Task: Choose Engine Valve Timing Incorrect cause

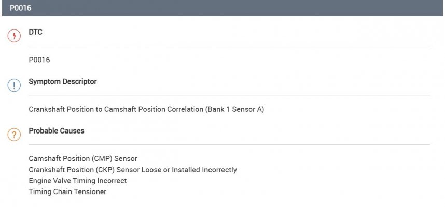Action: click(78, 181)
